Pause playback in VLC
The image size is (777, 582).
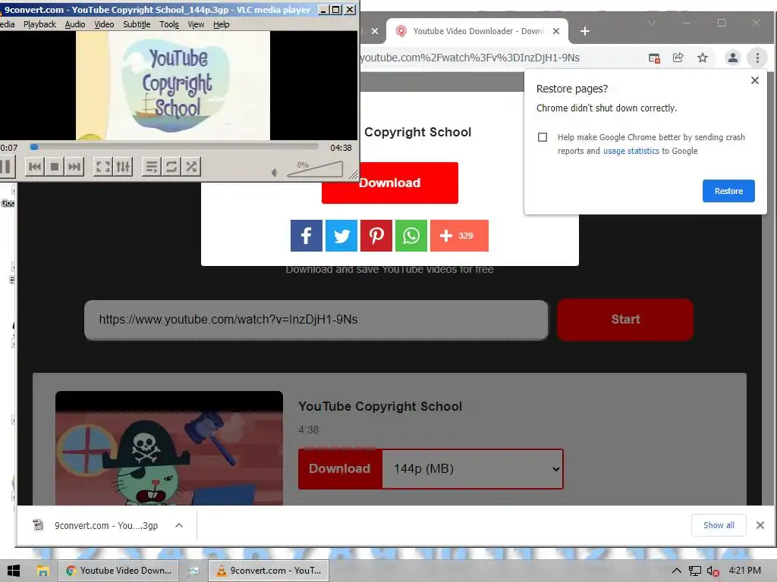(x=6, y=167)
